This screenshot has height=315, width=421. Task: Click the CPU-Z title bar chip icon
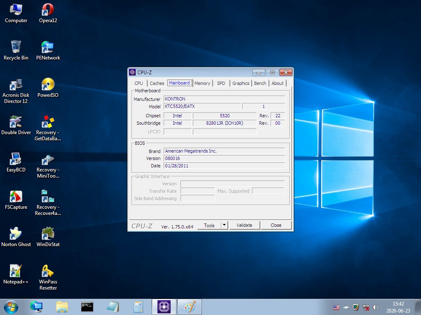(x=132, y=72)
